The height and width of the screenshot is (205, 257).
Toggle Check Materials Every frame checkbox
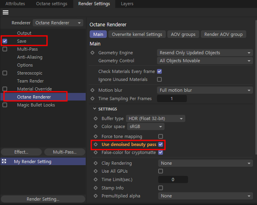(159, 71)
